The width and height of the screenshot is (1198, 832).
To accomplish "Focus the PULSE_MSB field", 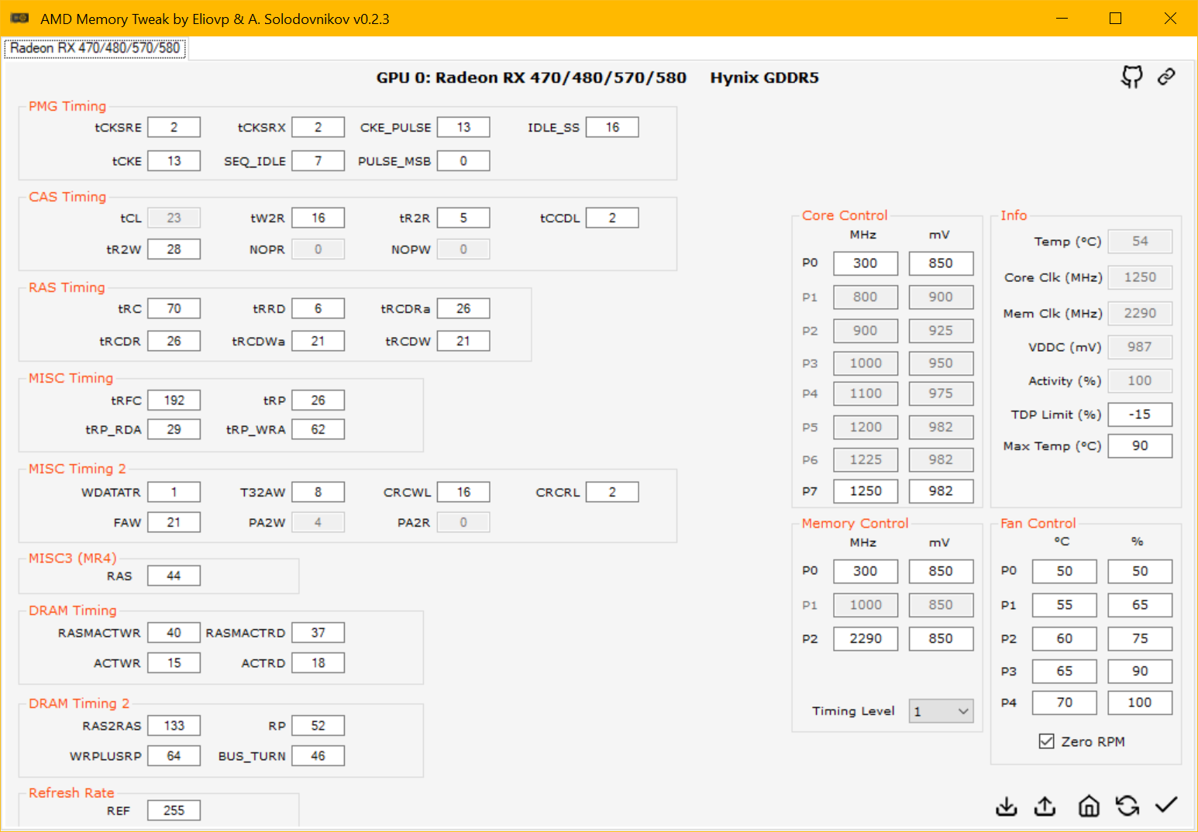I will click(463, 160).
